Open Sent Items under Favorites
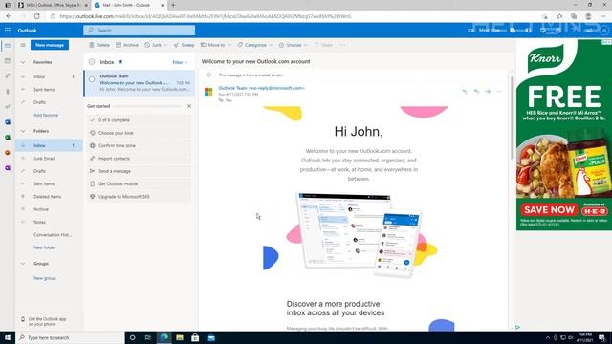Image resolution: width=612 pixels, height=344 pixels. 49,90
